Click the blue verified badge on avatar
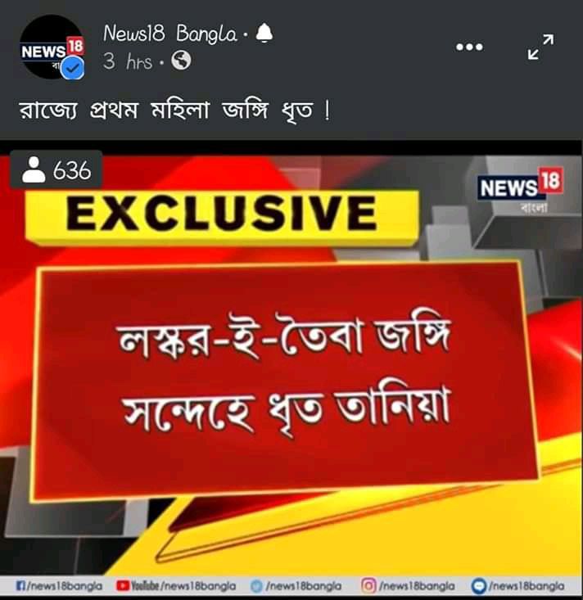583x600 pixels. point(72,68)
